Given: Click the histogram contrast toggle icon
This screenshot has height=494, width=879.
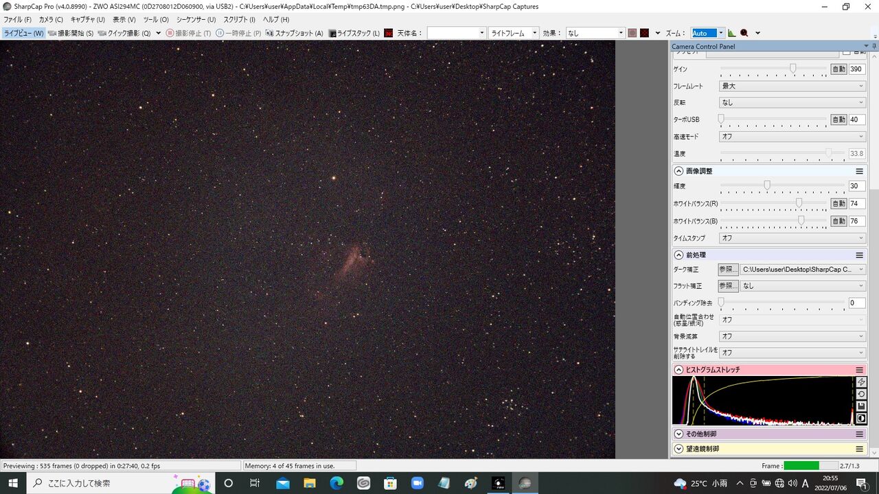Looking at the screenshot, I should coord(861,419).
